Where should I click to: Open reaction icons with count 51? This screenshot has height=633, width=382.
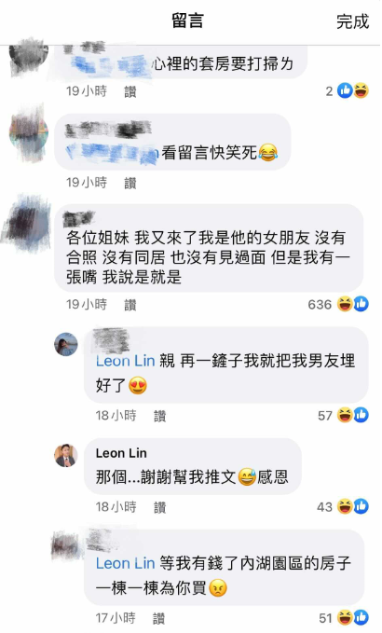tap(344, 618)
